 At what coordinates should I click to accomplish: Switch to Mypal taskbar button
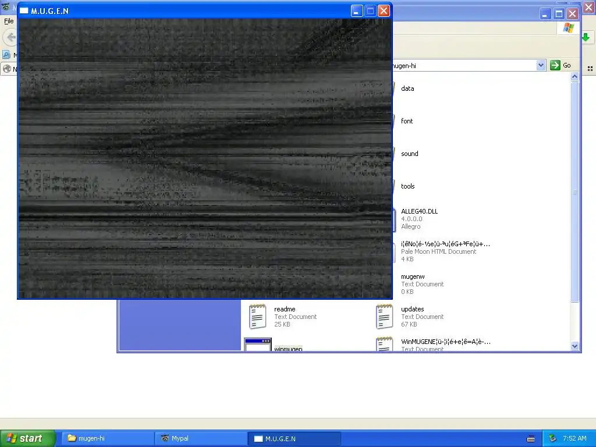(201, 438)
